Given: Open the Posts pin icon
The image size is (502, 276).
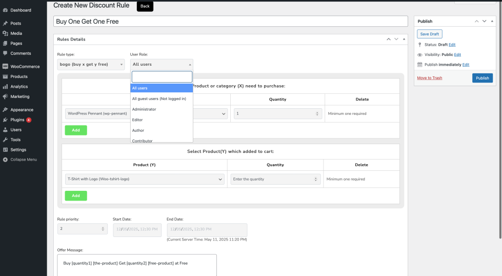Looking at the screenshot, I should pyautogui.click(x=5, y=24).
